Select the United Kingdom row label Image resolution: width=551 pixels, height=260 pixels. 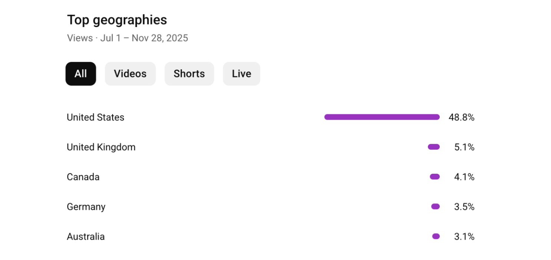101,147
